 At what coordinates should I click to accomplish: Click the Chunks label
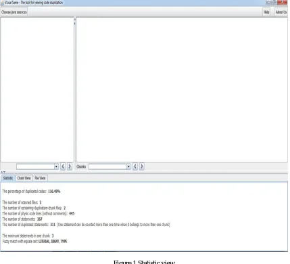81,167
